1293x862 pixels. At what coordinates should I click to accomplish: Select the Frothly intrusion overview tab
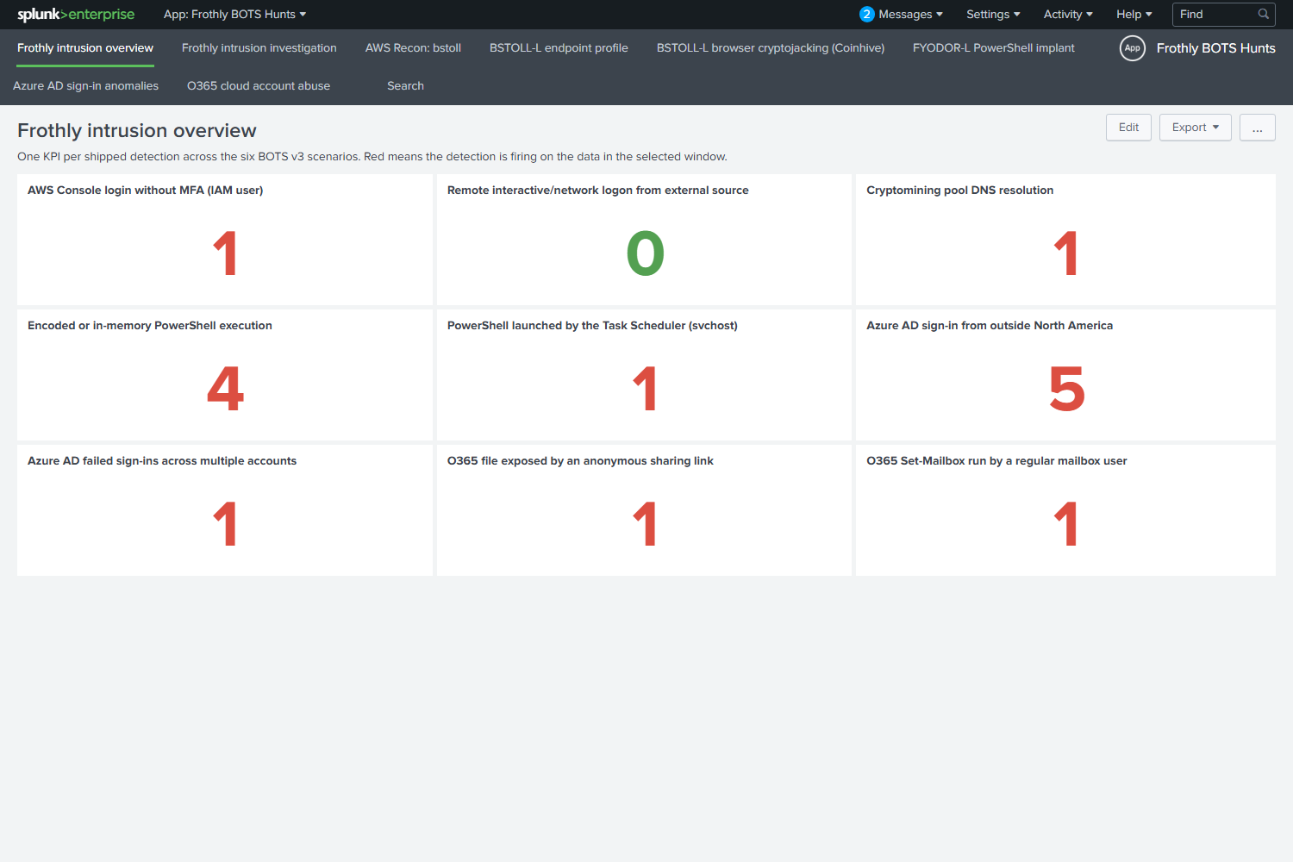(x=85, y=48)
